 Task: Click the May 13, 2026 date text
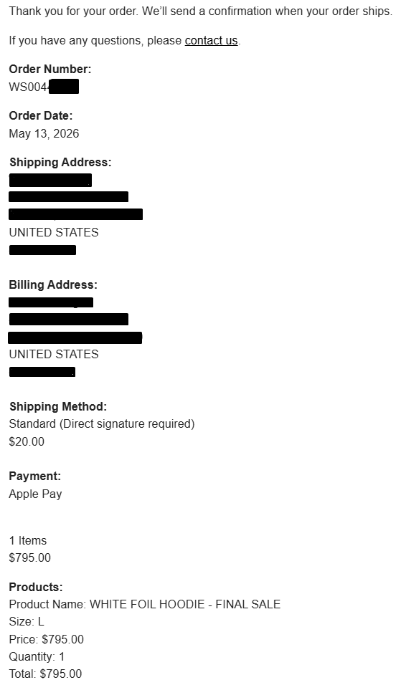tap(44, 133)
